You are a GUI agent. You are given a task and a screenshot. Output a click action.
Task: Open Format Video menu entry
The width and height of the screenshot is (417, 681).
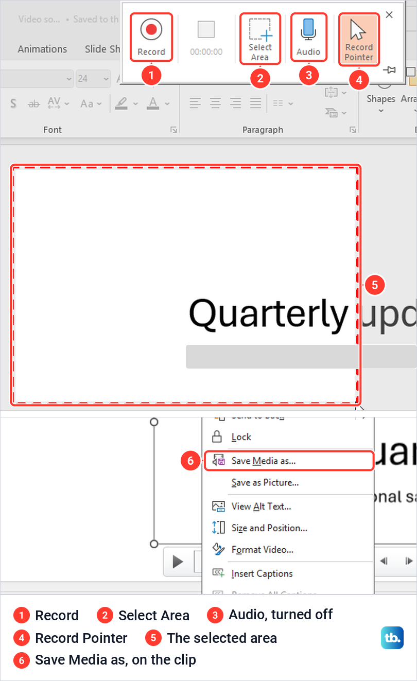pos(288,549)
